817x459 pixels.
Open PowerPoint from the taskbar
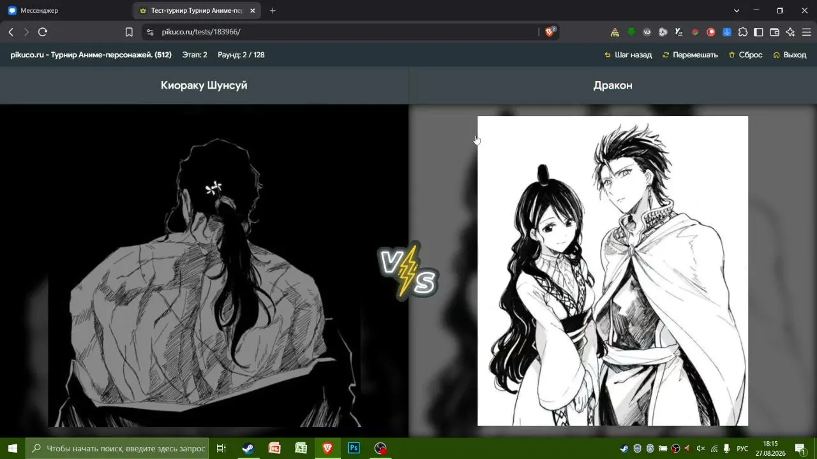[274, 448]
